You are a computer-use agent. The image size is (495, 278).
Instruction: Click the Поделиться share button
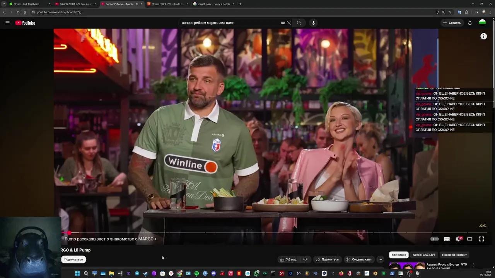coord(327,259)
